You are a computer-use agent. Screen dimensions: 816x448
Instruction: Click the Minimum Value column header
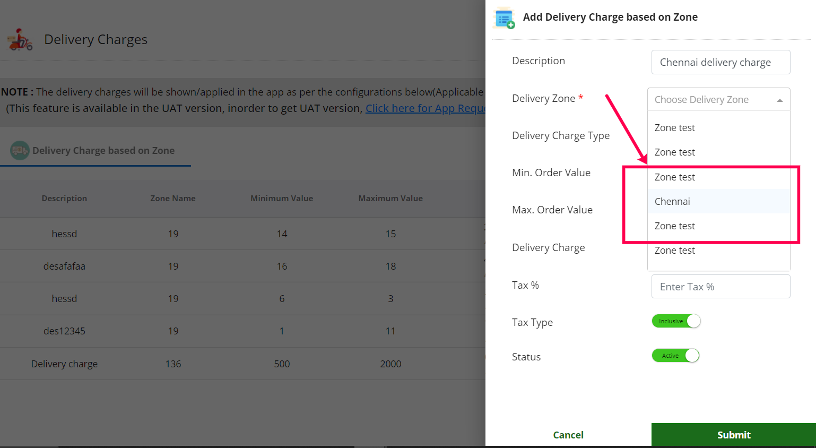click(281, 199)
